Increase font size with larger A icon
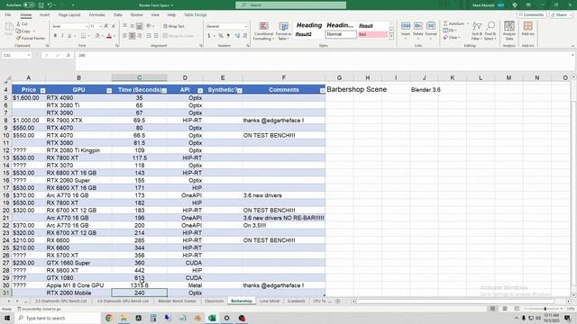The height and width of the screenshot is (324, 577). point(106,26)
